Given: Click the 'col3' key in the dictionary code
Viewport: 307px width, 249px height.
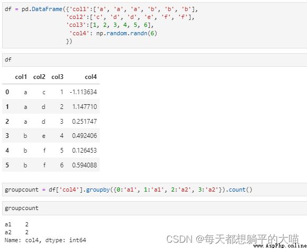Looking at the screenshot, I should pos(76,25).
